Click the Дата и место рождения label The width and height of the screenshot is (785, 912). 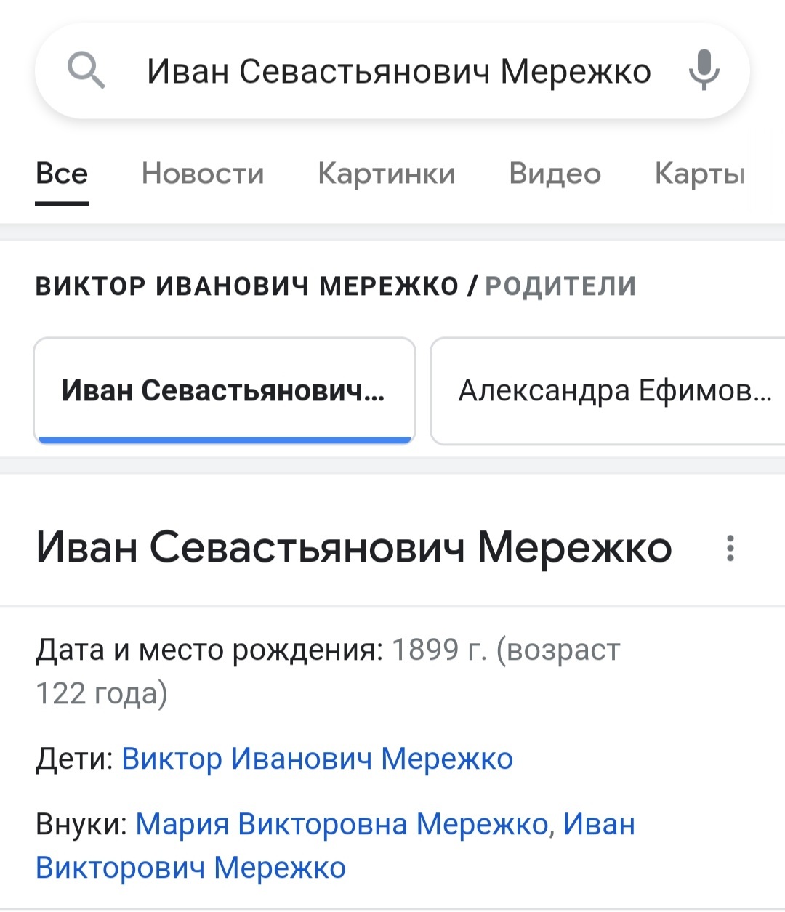pos(209,650)
